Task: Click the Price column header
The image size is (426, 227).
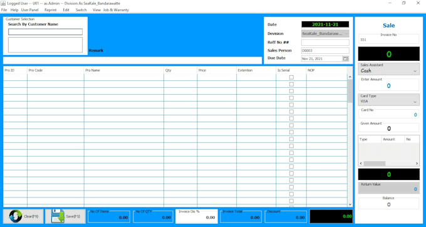Action: (x=217, y=70)
